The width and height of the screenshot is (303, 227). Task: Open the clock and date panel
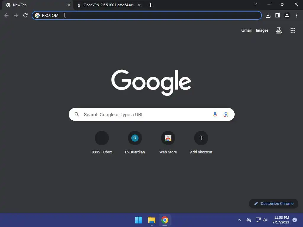[281, 220]
